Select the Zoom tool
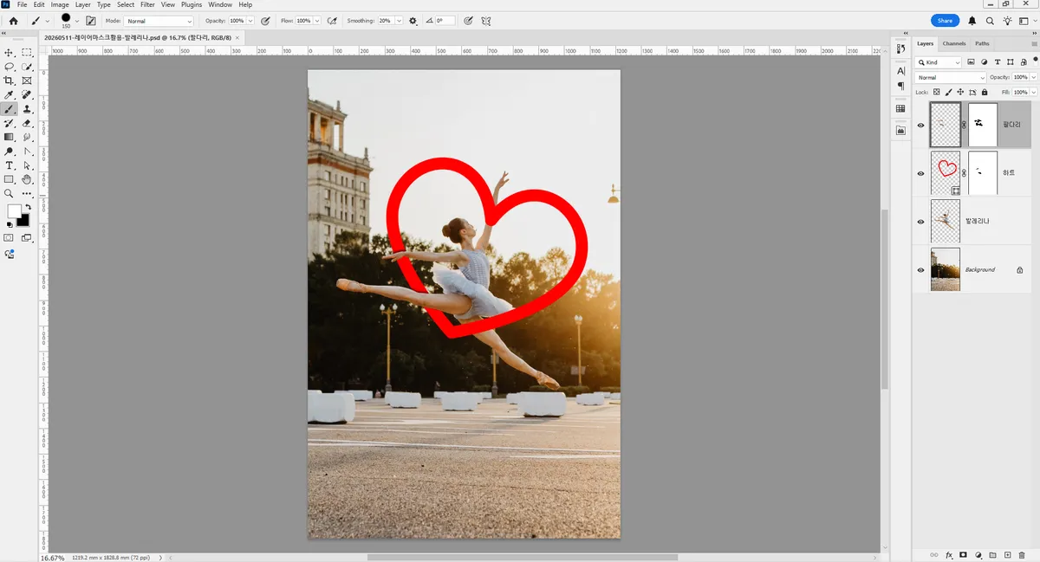This screenshot has height=562, width=1040. [x=10, y=193]
